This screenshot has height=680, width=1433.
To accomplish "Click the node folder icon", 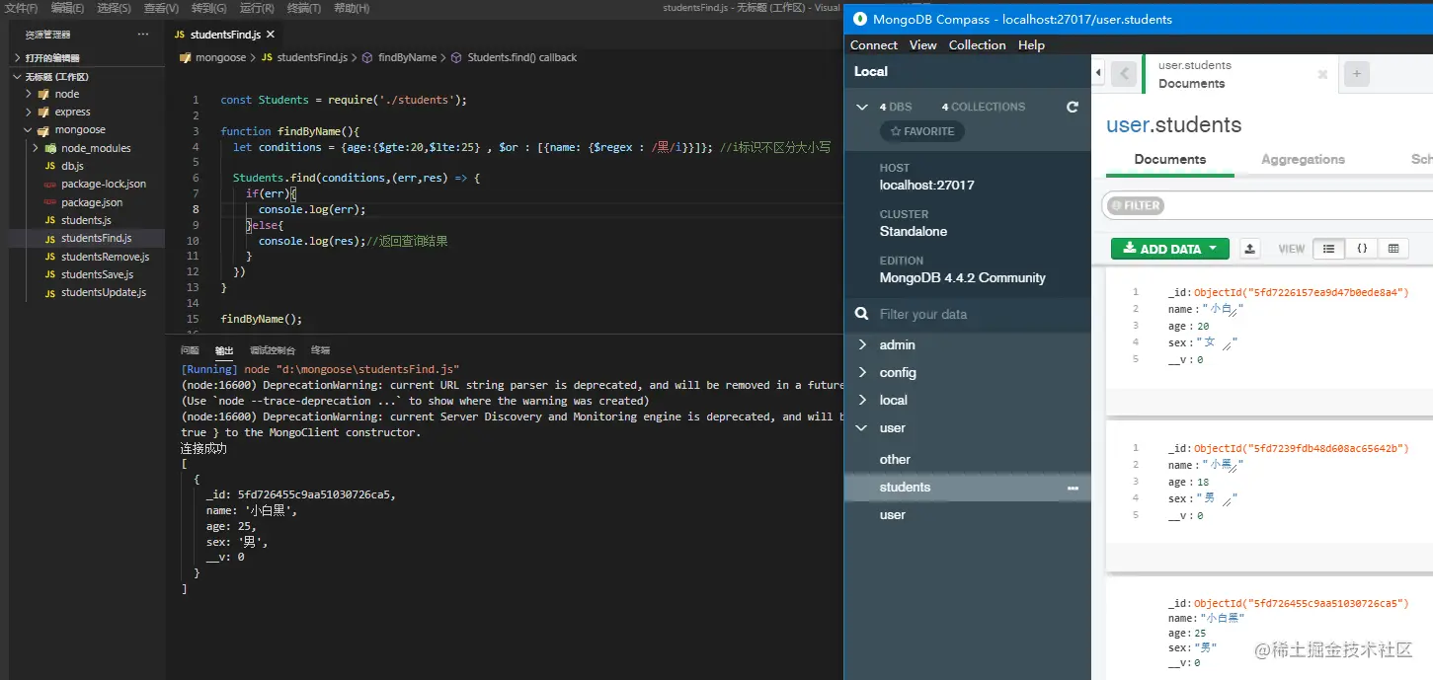I will click(x=44, y=95).
